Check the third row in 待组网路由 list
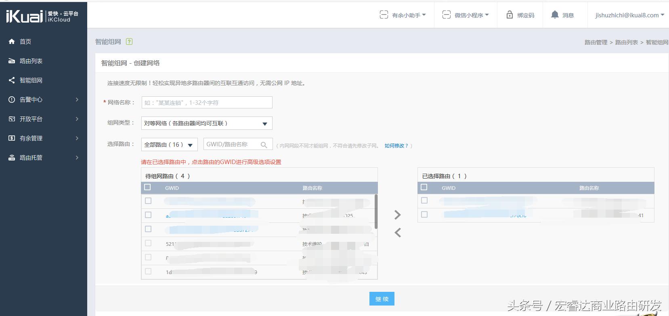 pos(148,229)
